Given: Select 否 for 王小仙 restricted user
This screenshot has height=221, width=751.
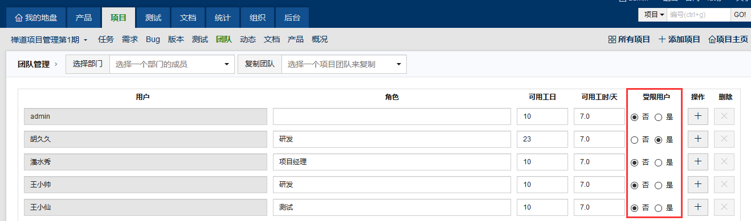Looking at the screenshot, I should click(635, 208).
